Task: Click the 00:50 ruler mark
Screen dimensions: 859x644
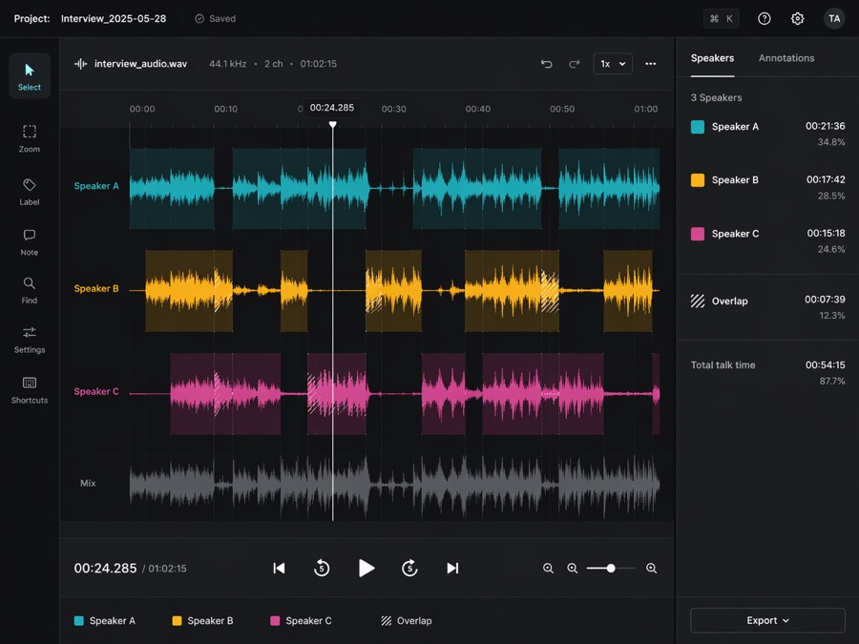Action: point(562,109)
